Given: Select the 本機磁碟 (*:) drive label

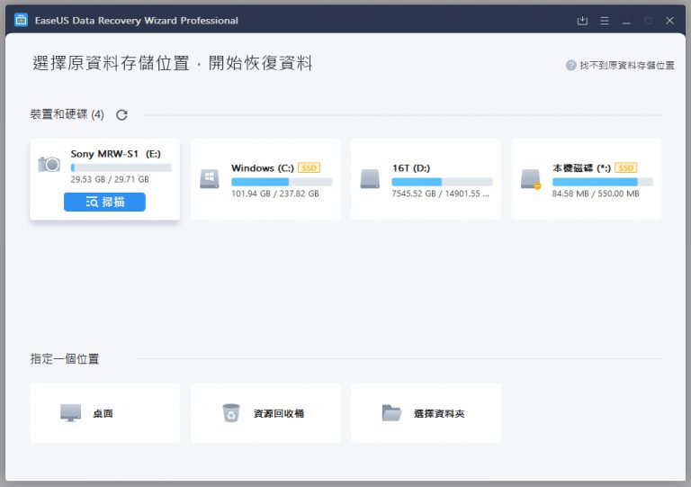Looking at the screenshot, I should [581, 168].
